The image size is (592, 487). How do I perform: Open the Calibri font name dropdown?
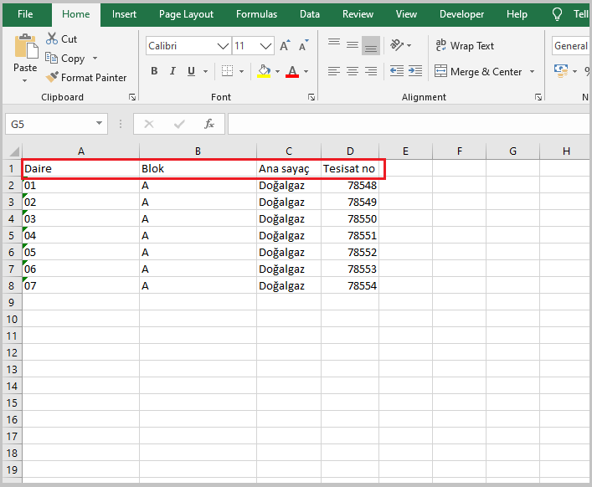tap(223, 46)
